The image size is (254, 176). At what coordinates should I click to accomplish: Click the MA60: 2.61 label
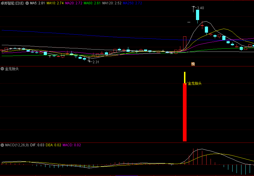point(92,3)
